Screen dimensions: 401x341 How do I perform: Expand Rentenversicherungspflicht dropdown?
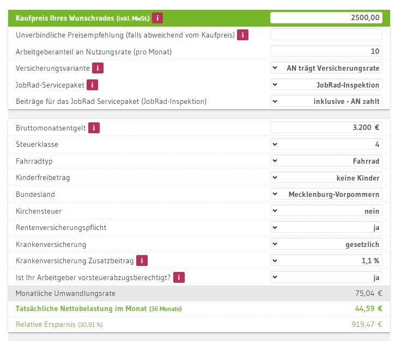326,227
